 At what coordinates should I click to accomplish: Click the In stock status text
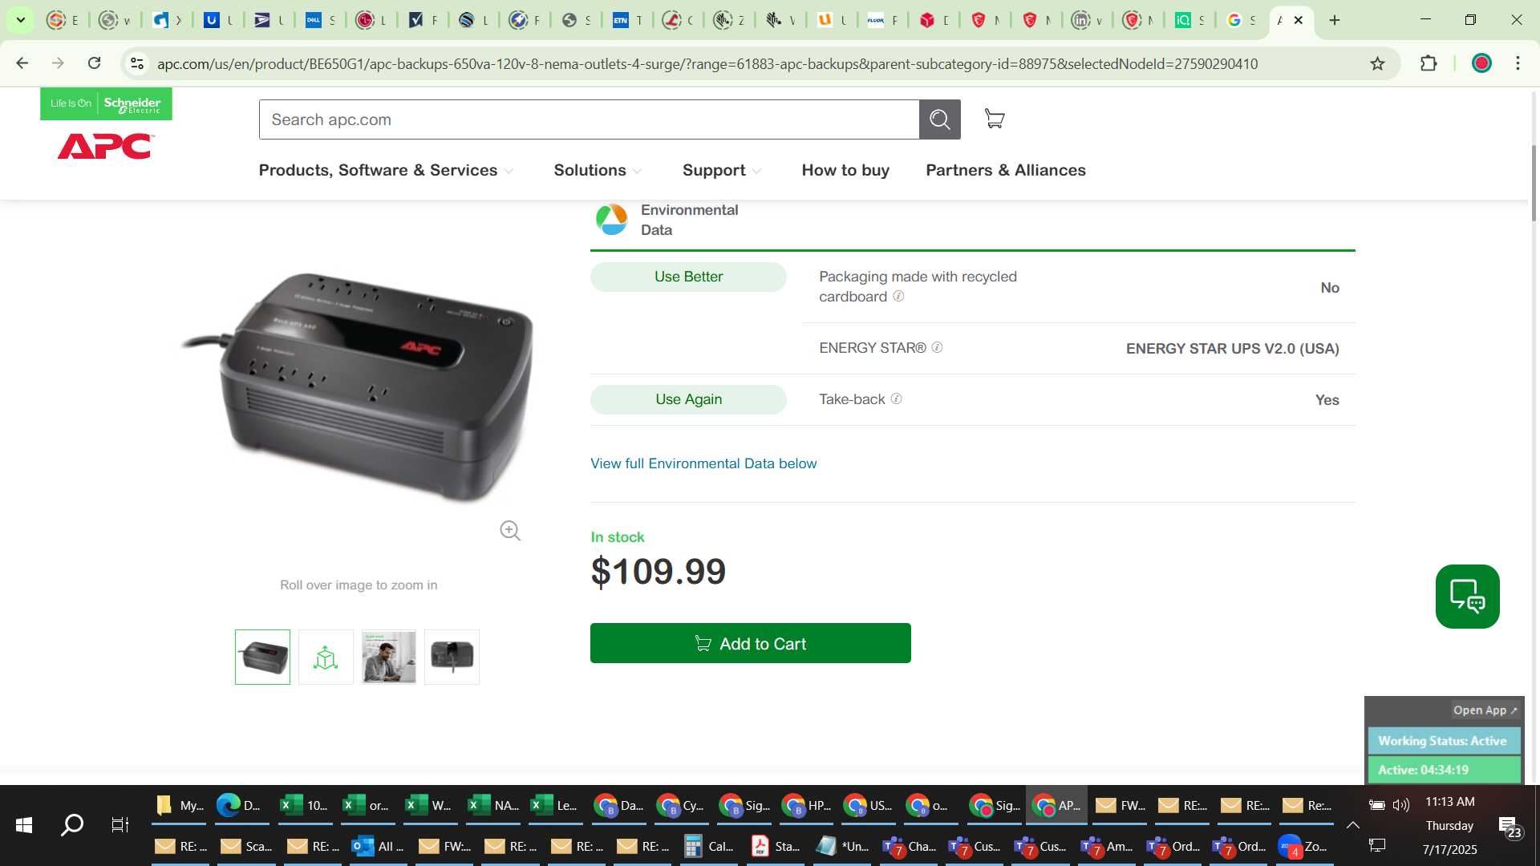(x=618, y=537)
